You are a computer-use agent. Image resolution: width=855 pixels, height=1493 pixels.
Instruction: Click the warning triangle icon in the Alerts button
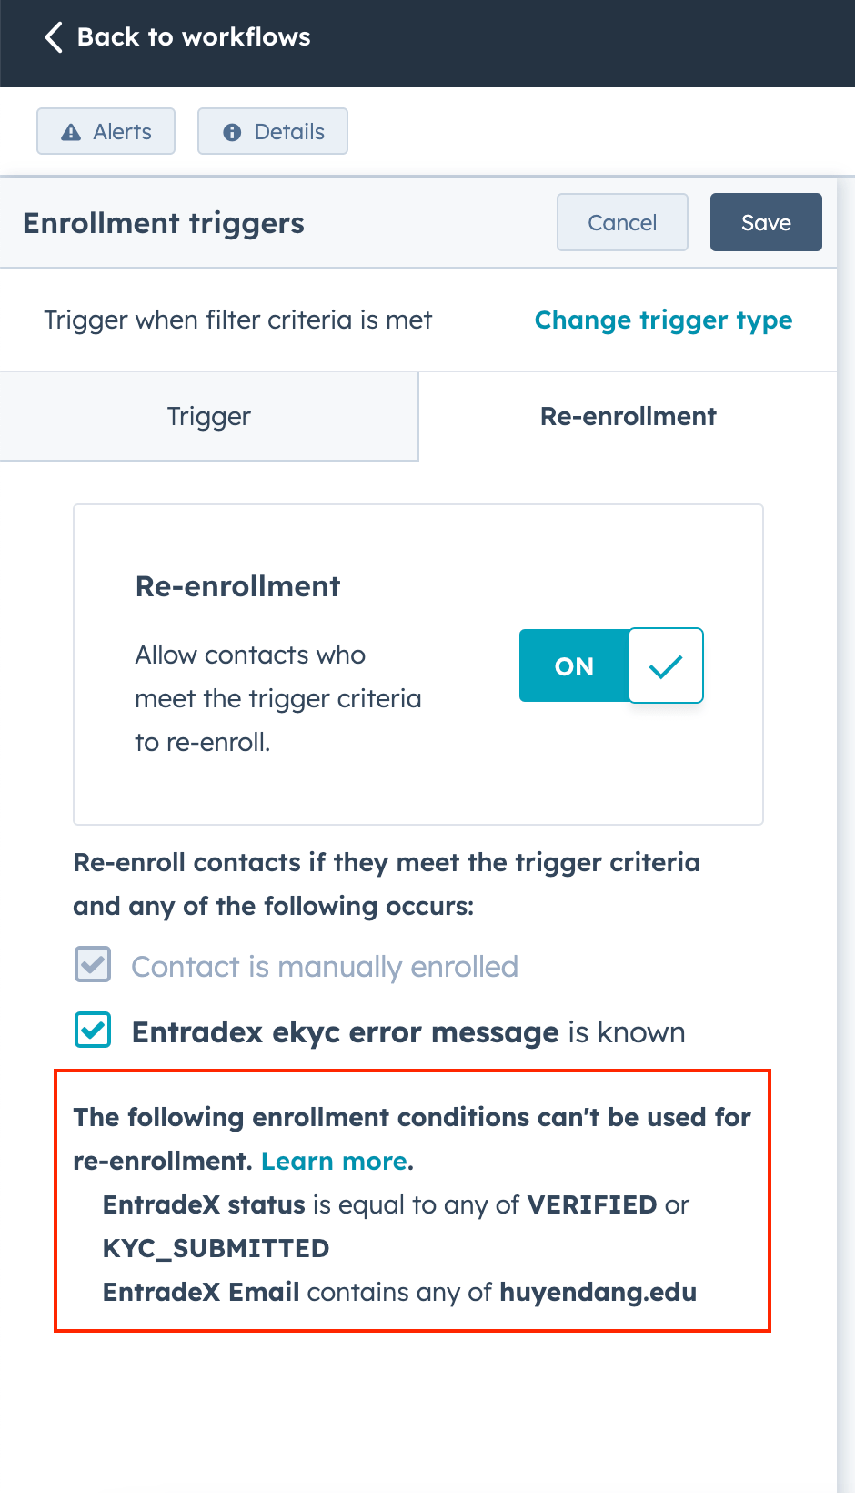[x=72, y=131]
